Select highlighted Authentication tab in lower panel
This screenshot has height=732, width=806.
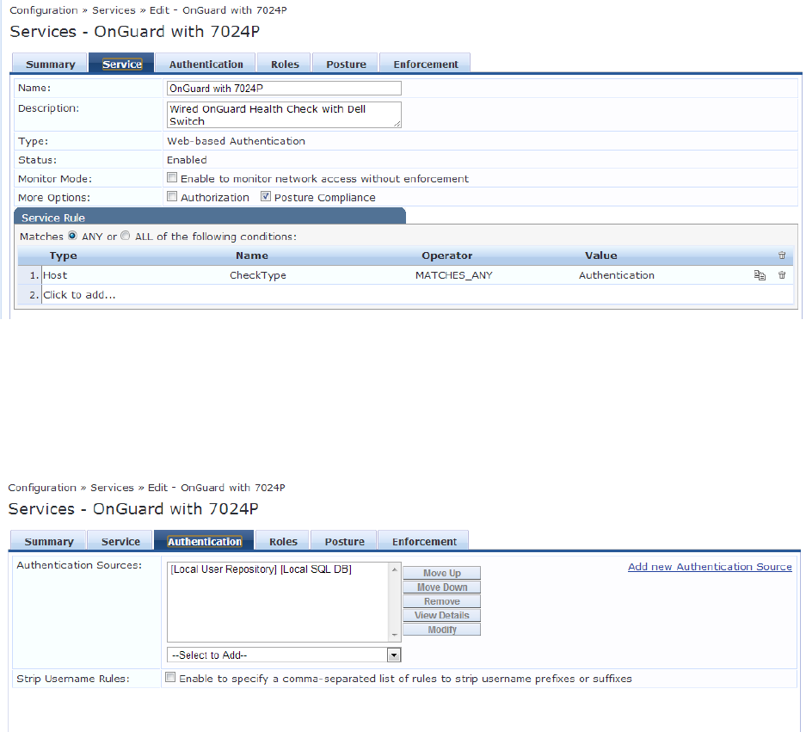pyautogui.click(x=204, y=541)
